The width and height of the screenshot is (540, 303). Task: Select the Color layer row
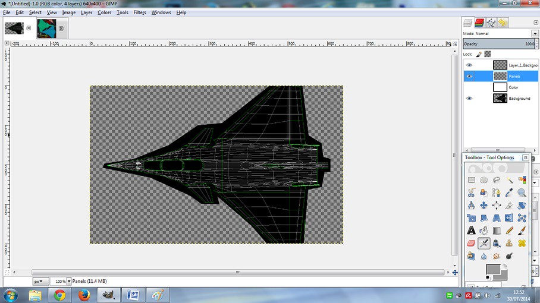pyautogui.click(x=501, y=87)
